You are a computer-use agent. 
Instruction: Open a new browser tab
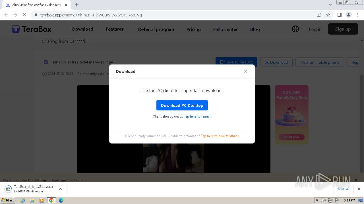[x=77, y=5]
